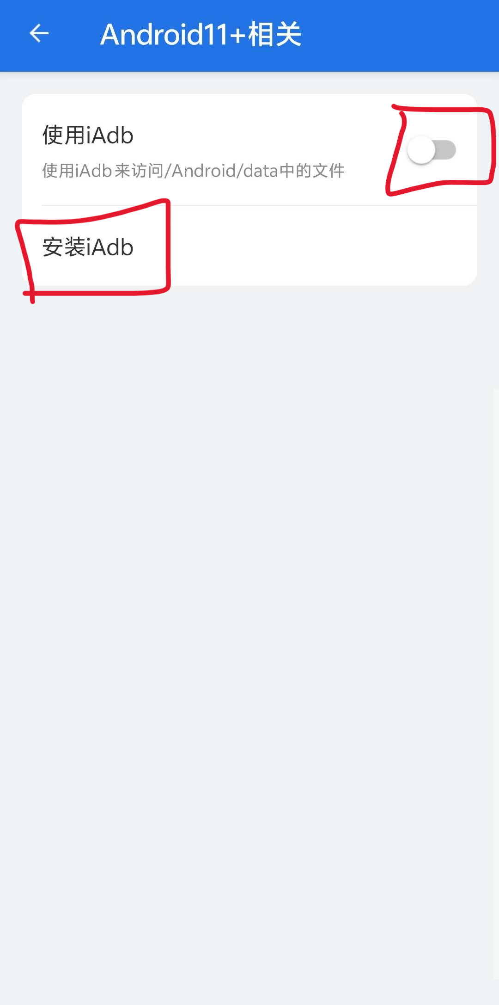
Task: Tap the divider line between both settings
Action: [259, 205]
